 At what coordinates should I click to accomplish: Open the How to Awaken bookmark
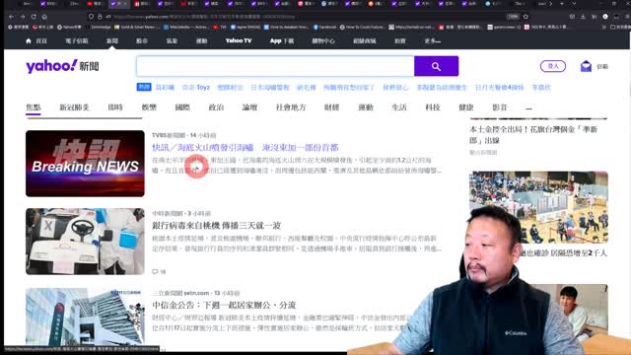click(286, 27)
